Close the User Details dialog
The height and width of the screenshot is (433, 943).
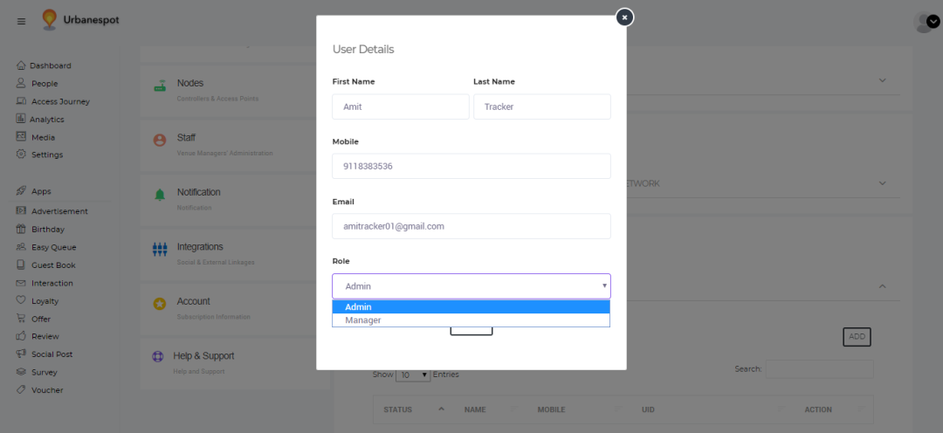625,17
